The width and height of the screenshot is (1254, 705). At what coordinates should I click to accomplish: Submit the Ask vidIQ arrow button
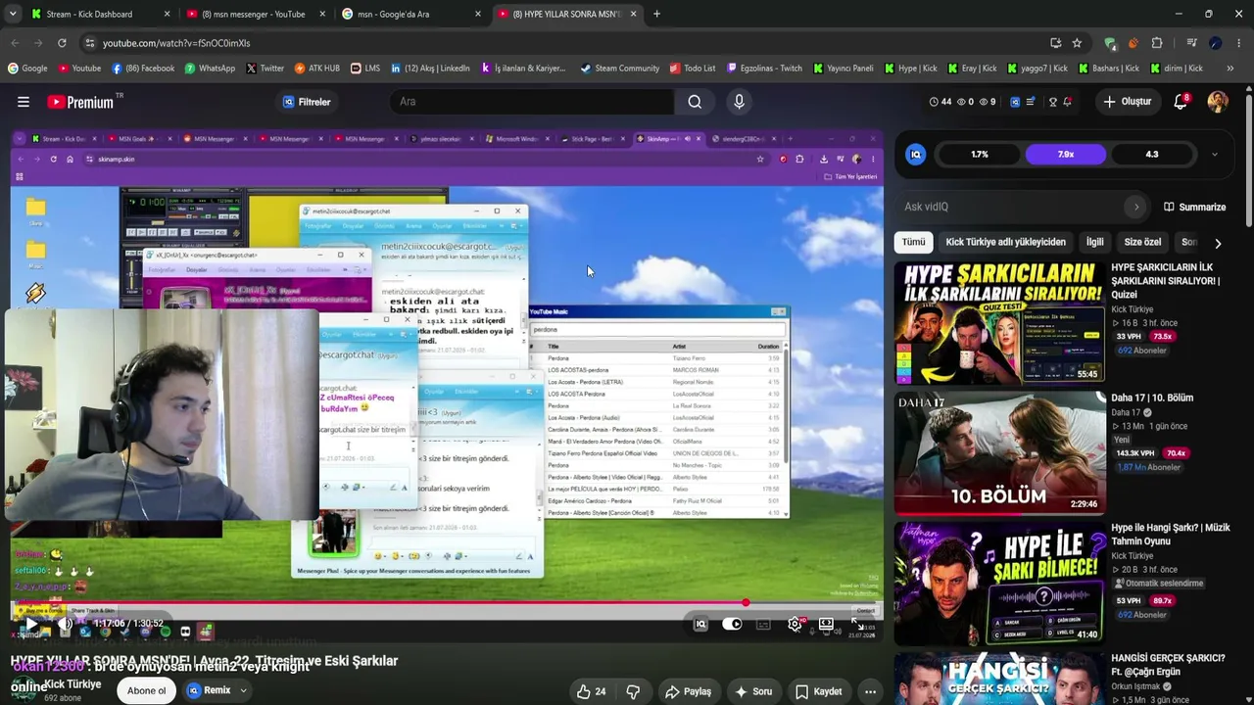click(1136, 207)
